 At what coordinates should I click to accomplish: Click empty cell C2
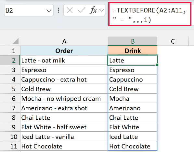[173, 60]
